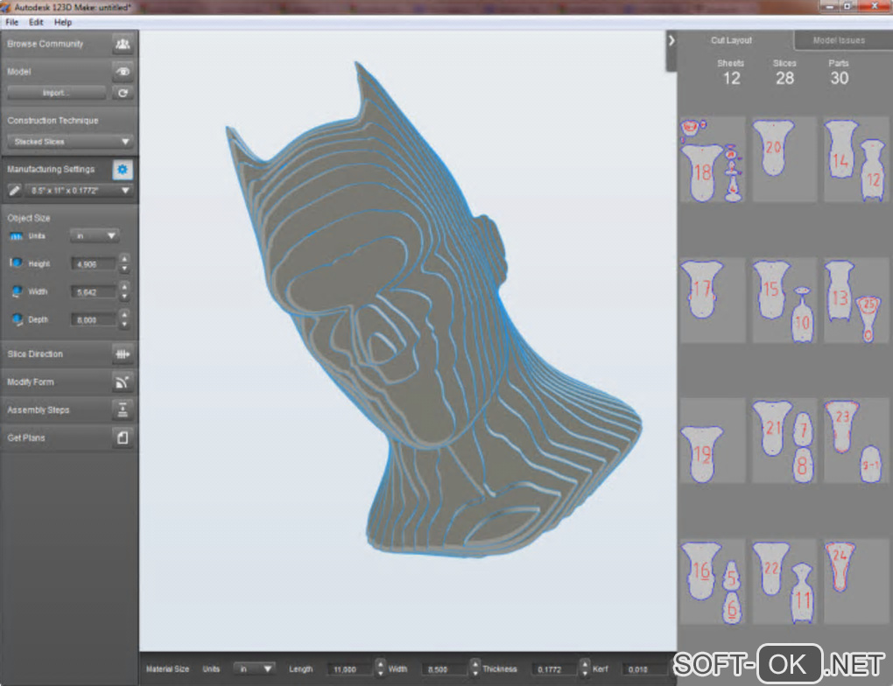893x686 pixels.
Task: Click the pencil edit preset icon
Action: coord(15,190)
